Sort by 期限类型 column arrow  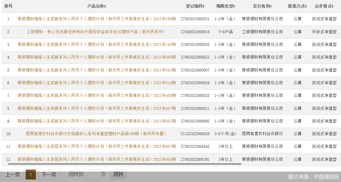click(234, 6)
